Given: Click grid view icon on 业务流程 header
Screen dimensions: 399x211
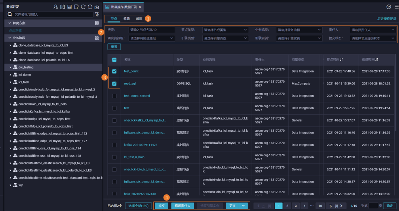Looking at the screenshot, I should [x=97, y=38].
